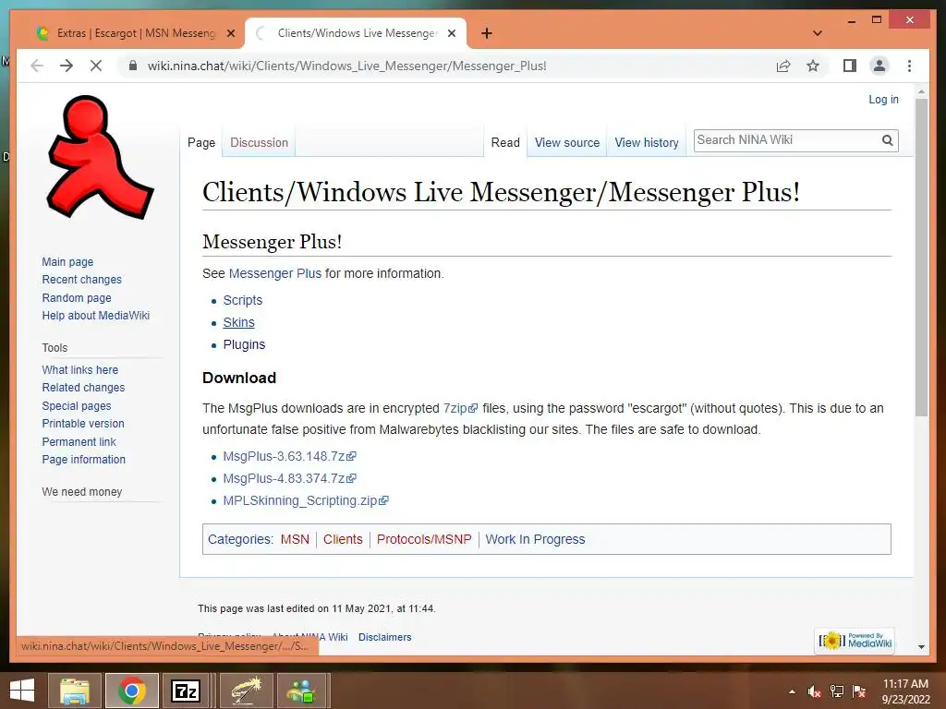Click the NINA Wiki running man logo
Image resolution: width=946 pixels, height=709 pixels.
point(100,157)
